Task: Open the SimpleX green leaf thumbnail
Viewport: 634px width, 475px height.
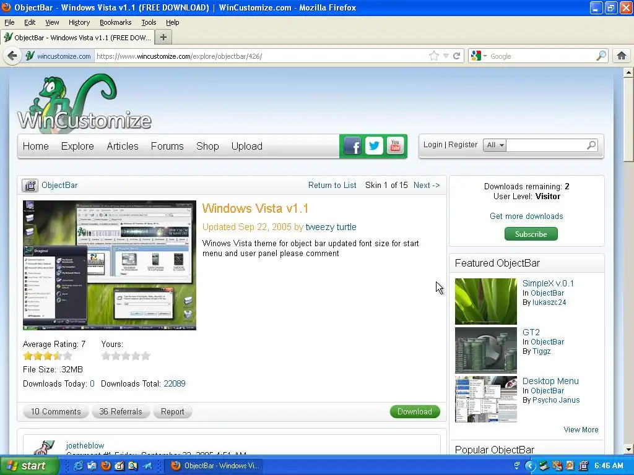Action: [x=485, y=301]
